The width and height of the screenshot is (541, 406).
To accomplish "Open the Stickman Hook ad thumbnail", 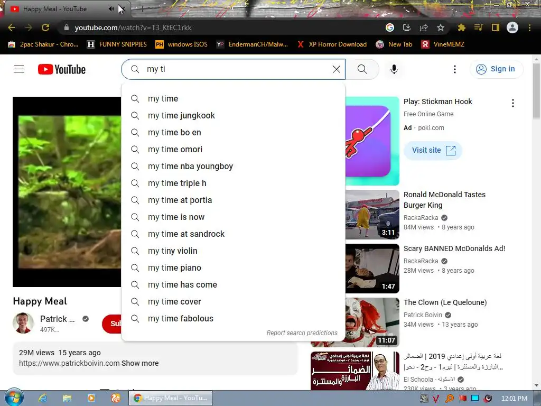I will [x=372, y=141].
